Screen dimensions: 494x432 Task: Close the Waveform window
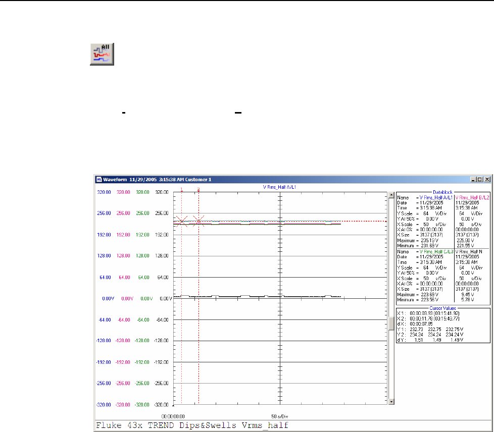click(487, 180)
